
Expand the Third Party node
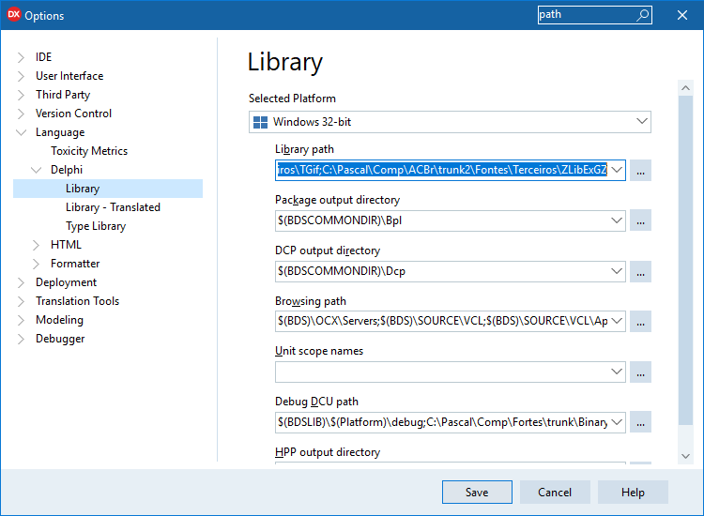pos(21,95)
